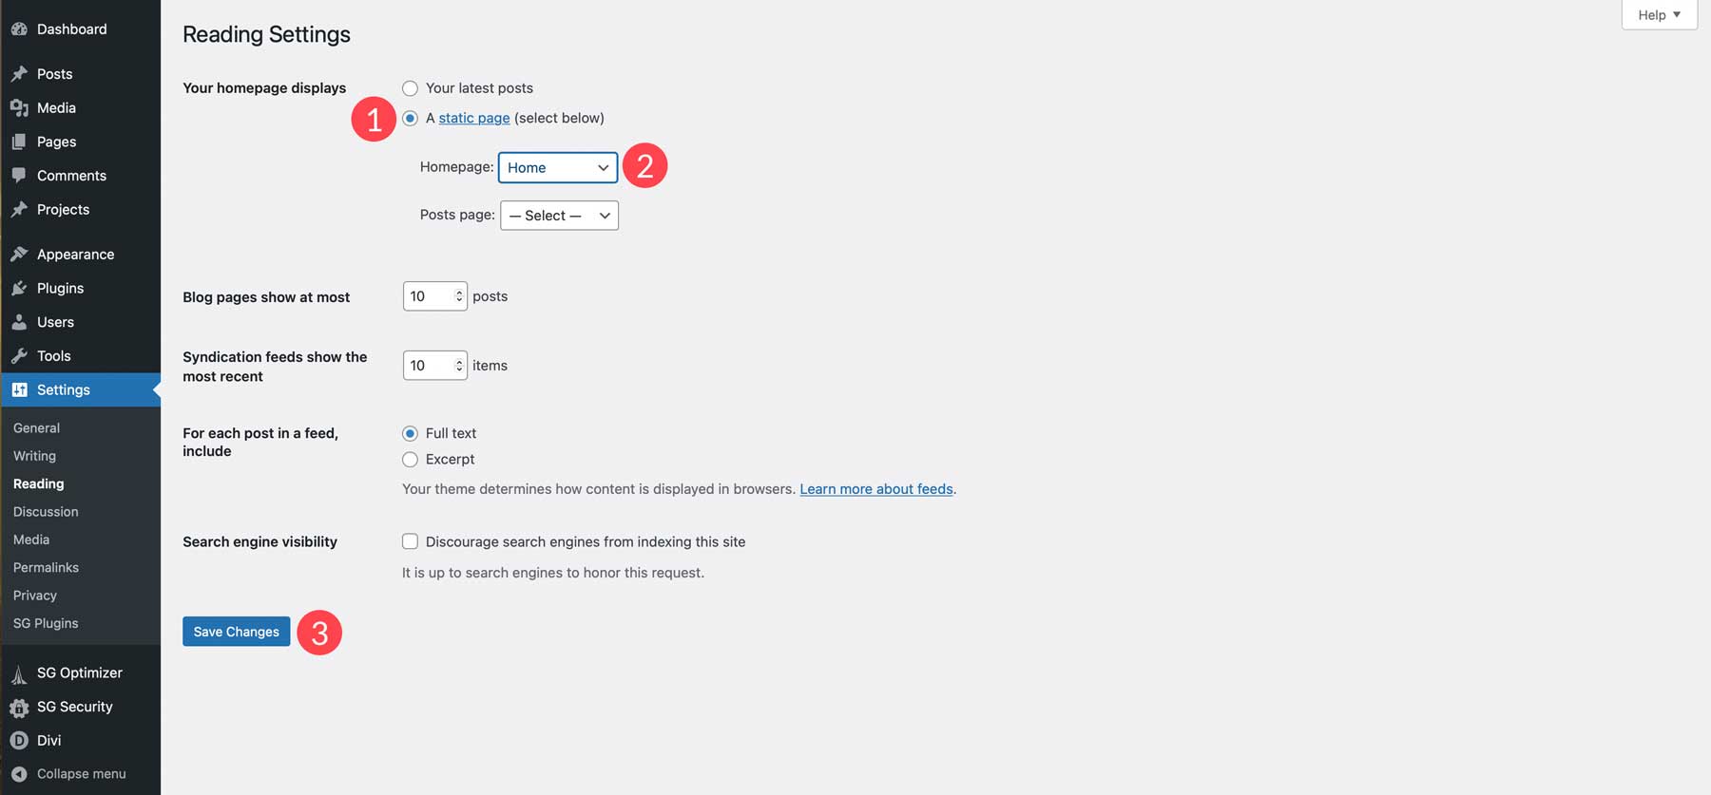The height and width of the screenshot is (795, 1711).
Task: Click the 'Reading Settings' heading text
Action: pos(266,34)
